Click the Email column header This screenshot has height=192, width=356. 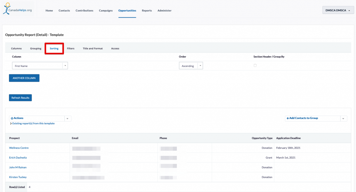pyautogui.click(x=75, y=138)
